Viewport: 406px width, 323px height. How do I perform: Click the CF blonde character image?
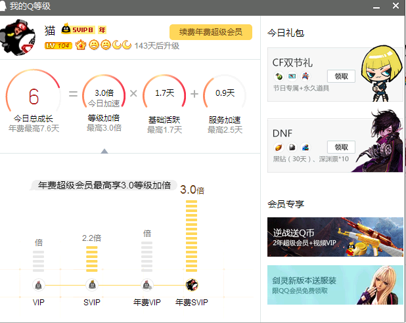tap(382, 74)
